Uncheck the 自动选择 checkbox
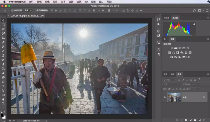The image size is (210, 122). 13,10
